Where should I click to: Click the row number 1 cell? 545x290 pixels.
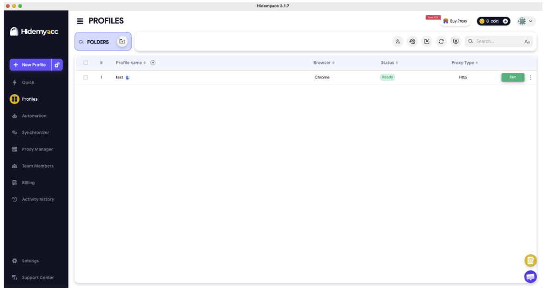click(x=101, y=77)
